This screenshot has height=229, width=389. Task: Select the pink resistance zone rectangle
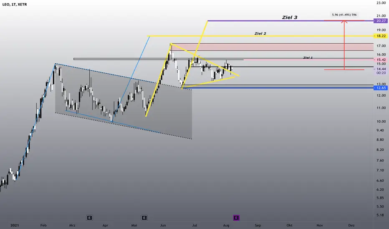click(x=273, y=47)
